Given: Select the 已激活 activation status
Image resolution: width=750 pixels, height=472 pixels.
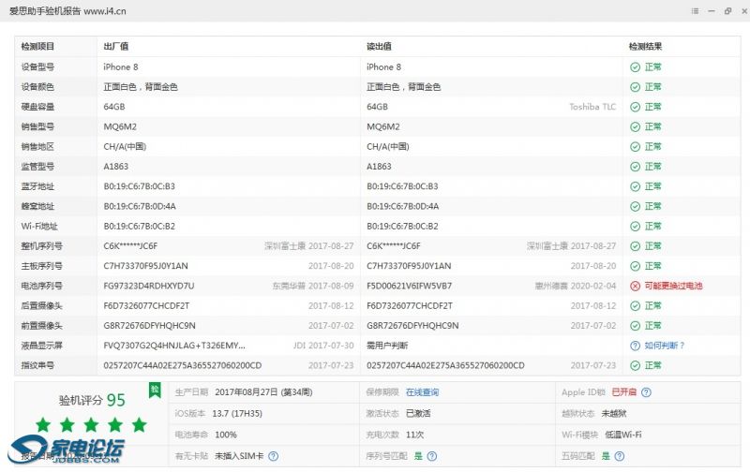Looking at the screenshot, I should [418, 413].
